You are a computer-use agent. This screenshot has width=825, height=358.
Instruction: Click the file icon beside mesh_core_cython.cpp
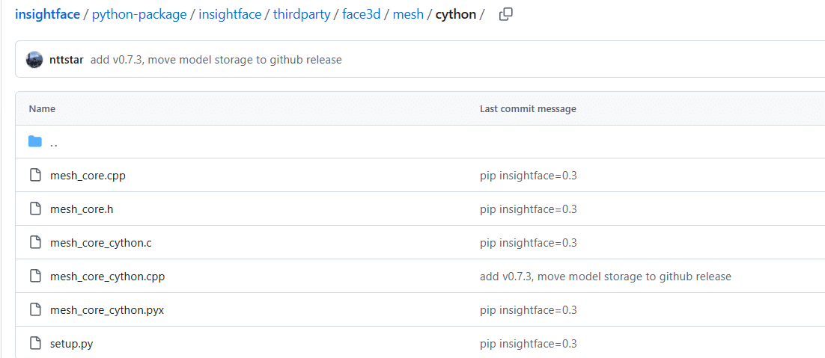click(34, 277)
